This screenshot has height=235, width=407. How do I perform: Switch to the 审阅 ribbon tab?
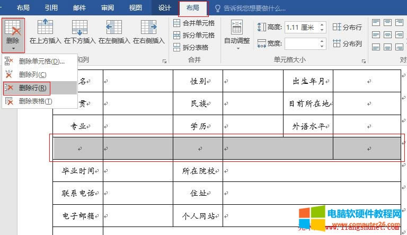point(108,8)
